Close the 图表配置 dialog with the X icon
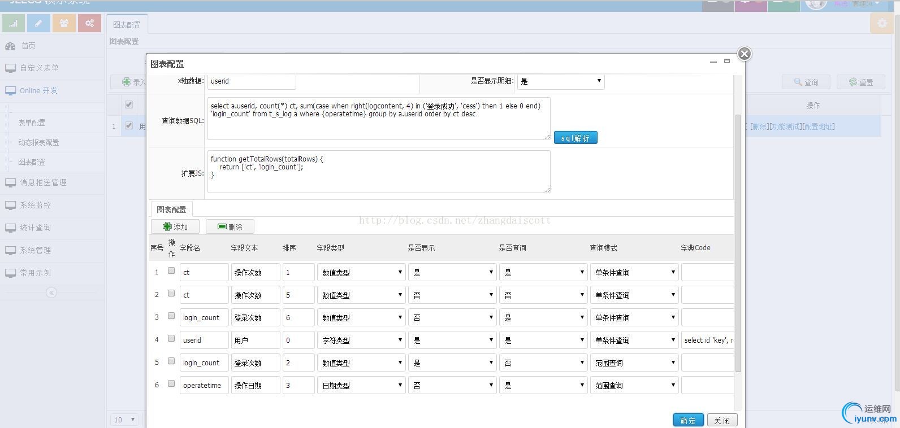The width and height of the screenshot is (900, 428). [x=745, y=54]
